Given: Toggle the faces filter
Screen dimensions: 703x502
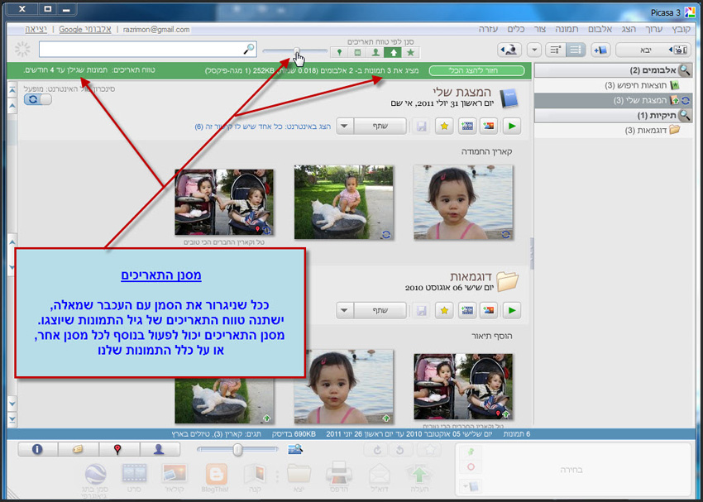Looking at the screenshot, I should (375, 52).
